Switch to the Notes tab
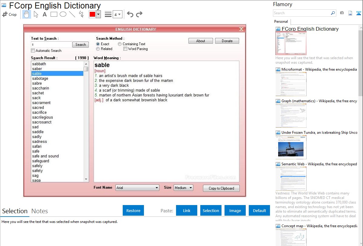This screenshot has height=246, width=363. pyautogui.click(x=40, y=211)
